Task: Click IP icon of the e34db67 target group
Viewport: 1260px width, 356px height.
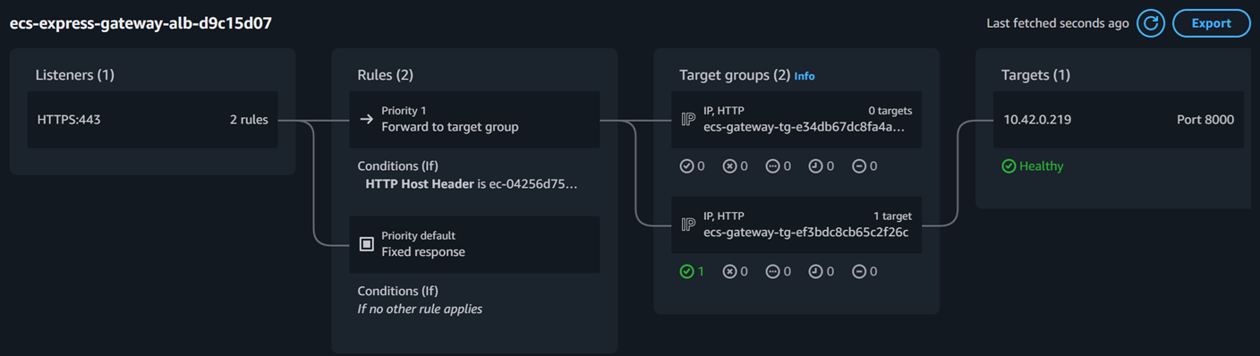Action: pyautogui.click(x=687, y=119)
